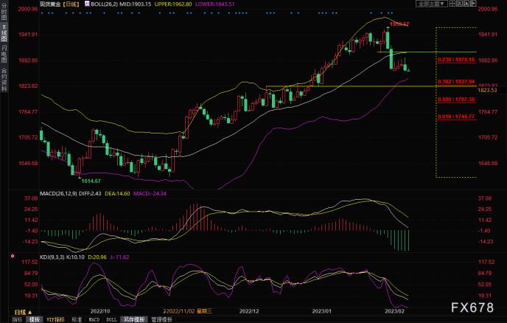Image resolution: width=507 pixels, height=323 pixels.
Task: Open the 合约资料 side tab
Action: click(x=4, y=79)
